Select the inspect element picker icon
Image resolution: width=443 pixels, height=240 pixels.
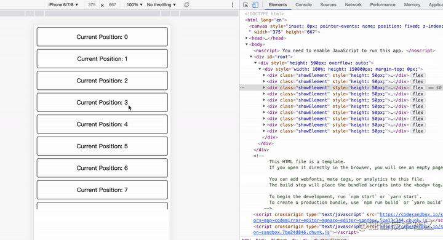tap(245, 5)
